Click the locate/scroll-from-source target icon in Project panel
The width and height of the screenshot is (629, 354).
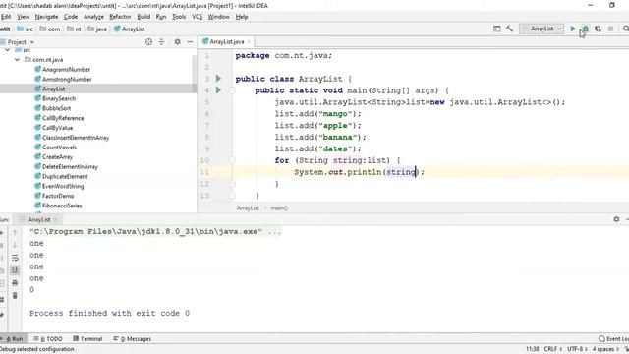[148, 41]
